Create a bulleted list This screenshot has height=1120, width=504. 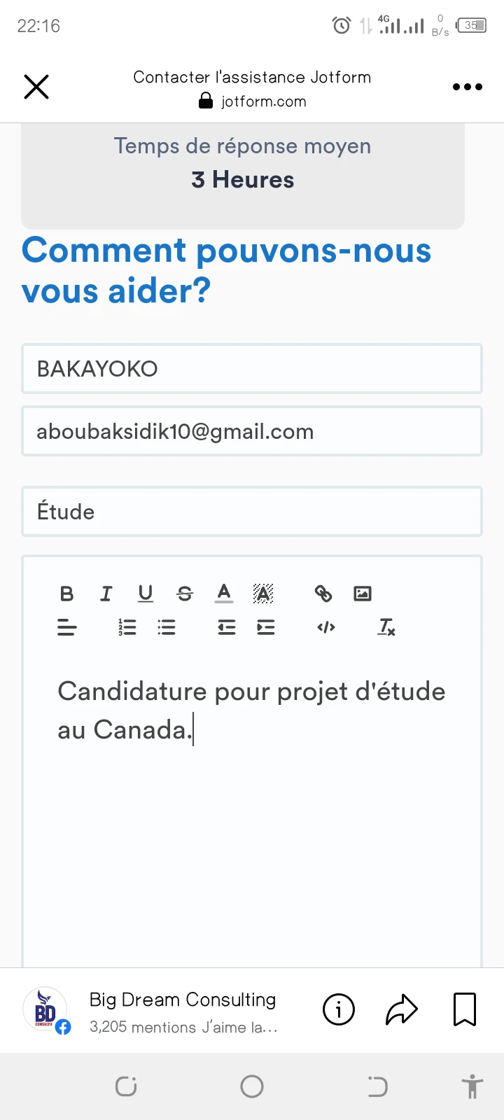pyautogui.click(x=166, y=627)
